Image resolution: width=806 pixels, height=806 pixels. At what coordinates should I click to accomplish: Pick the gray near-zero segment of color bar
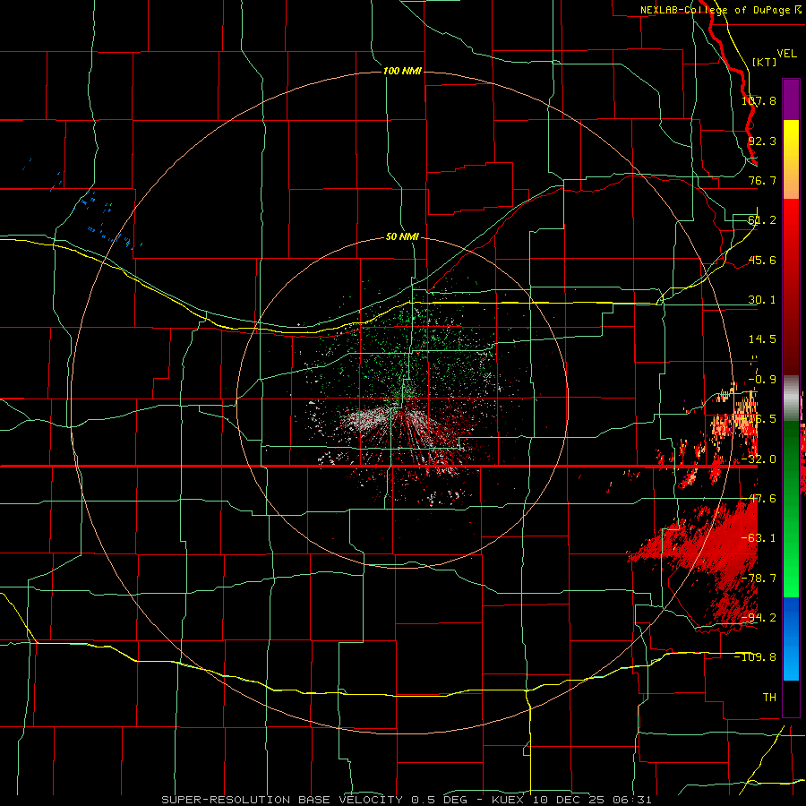[x=791, y=399]
